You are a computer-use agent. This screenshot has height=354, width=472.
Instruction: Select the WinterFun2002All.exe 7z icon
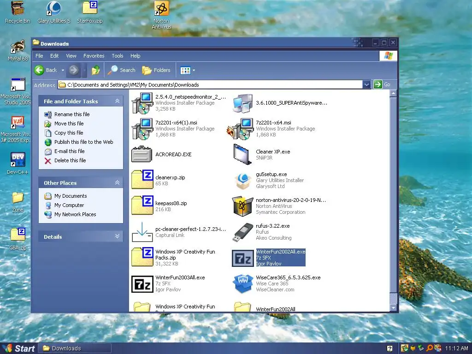(242, 258)
